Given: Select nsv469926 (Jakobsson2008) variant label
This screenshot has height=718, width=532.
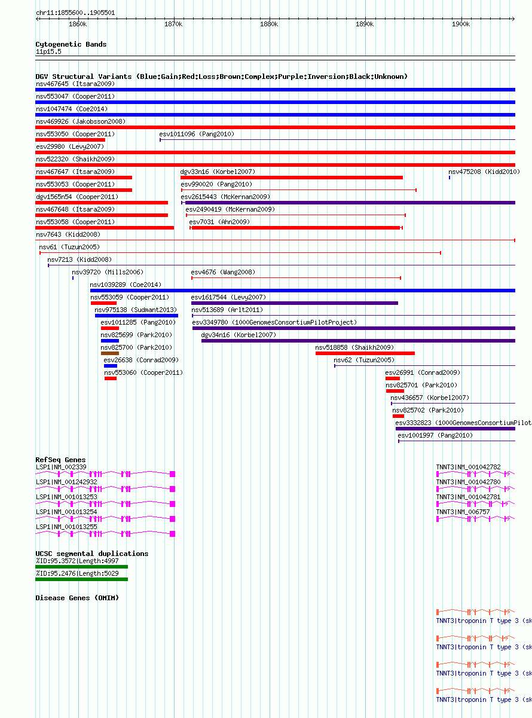Looking at the screenshot, I should [x=81, y=121].
